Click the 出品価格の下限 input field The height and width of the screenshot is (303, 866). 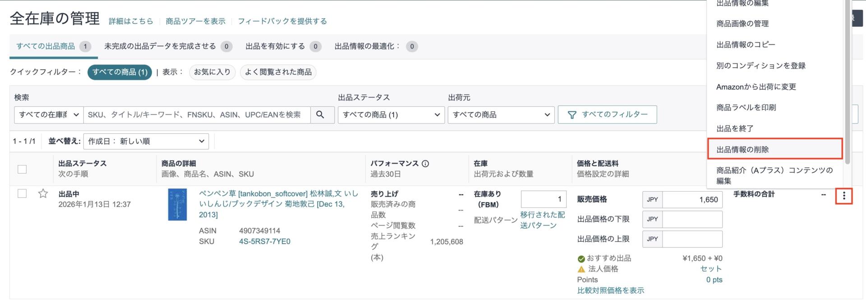692,219
